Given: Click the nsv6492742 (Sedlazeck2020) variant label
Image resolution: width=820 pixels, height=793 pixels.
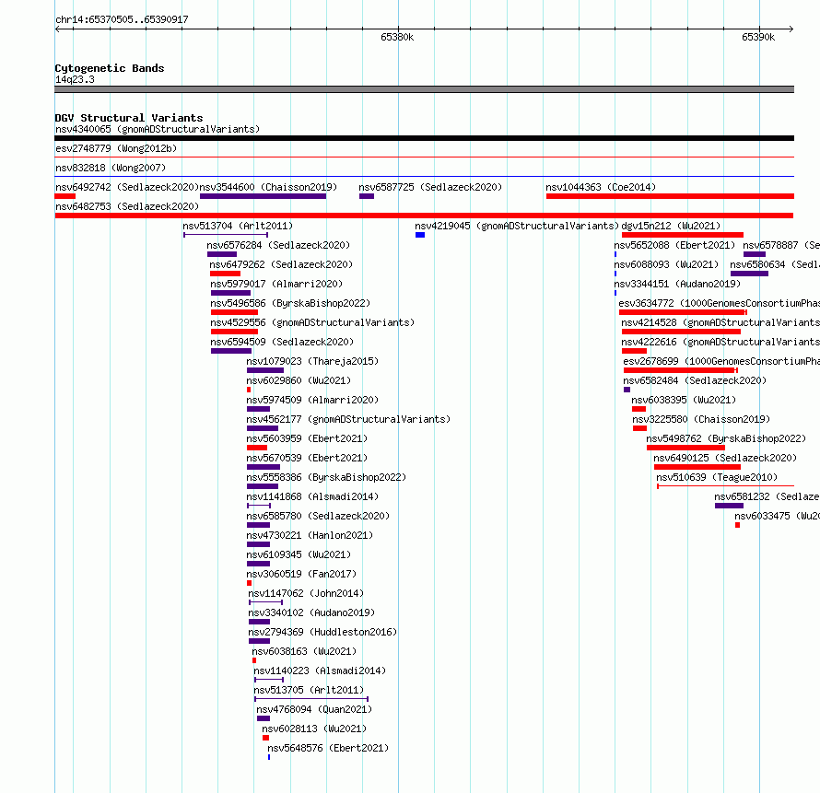Looking at the screenshot, I should tap(127, 187).
